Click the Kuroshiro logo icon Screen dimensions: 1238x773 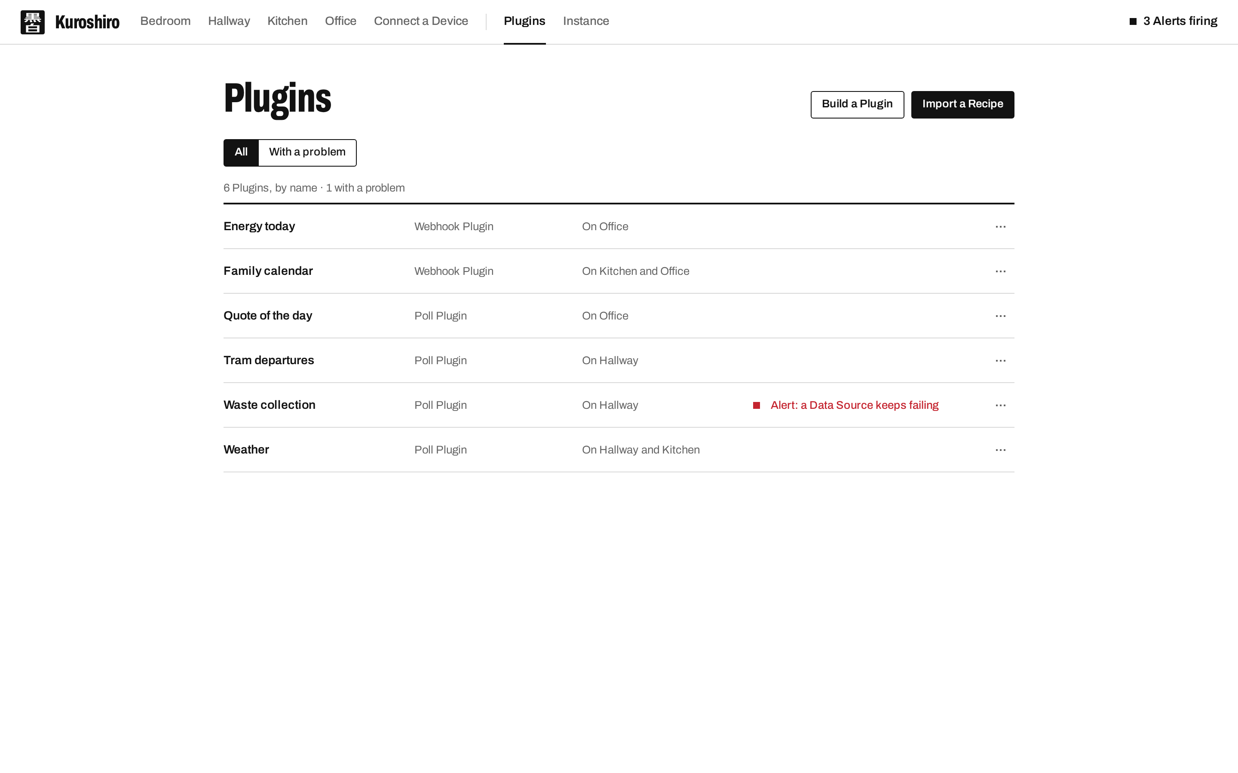pos(32,22)
